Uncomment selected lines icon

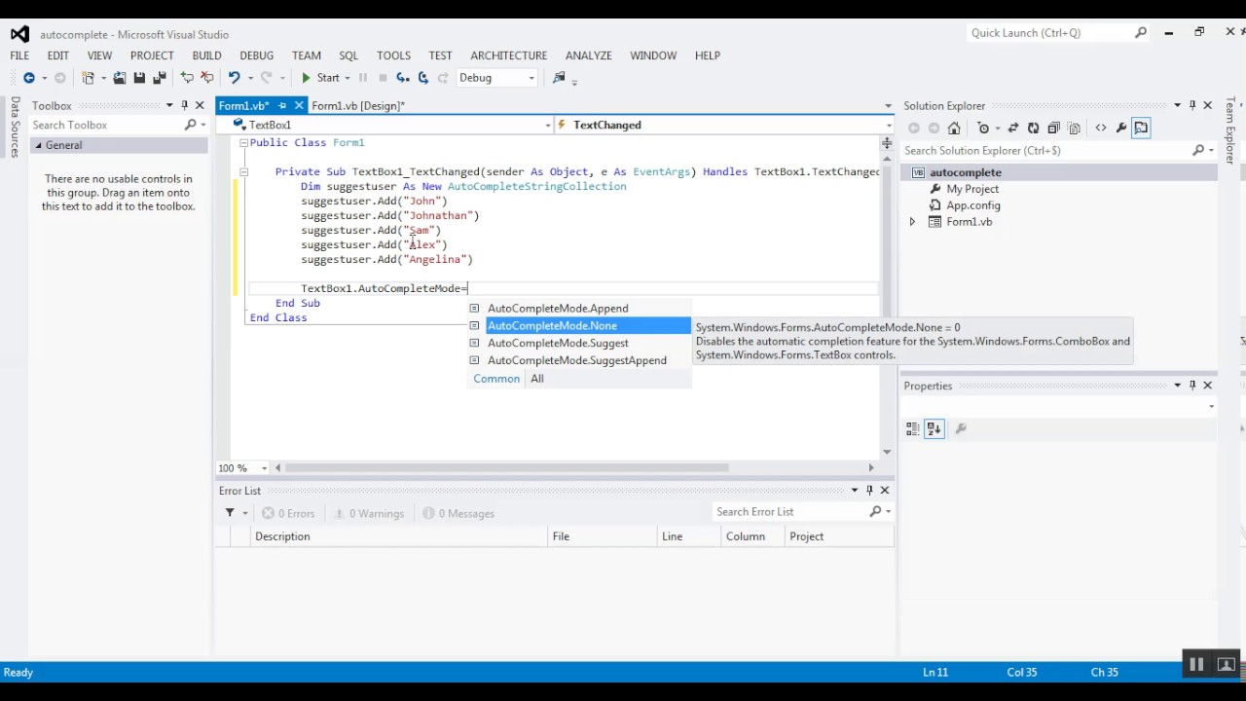tap(206, 78)
